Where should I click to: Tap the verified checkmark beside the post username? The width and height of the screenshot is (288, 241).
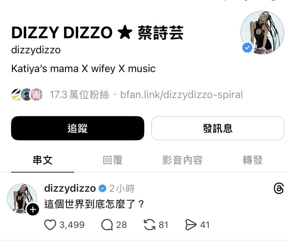[x=103, y=189]
